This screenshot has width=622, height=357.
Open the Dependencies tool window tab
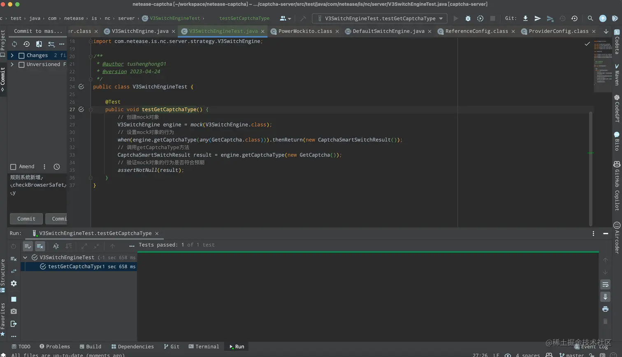click(132, 347)
